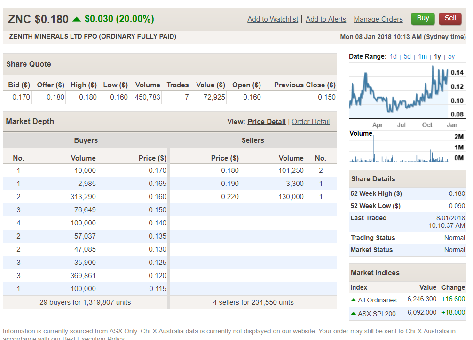Click buyer volume 10,000

(85, 170)
